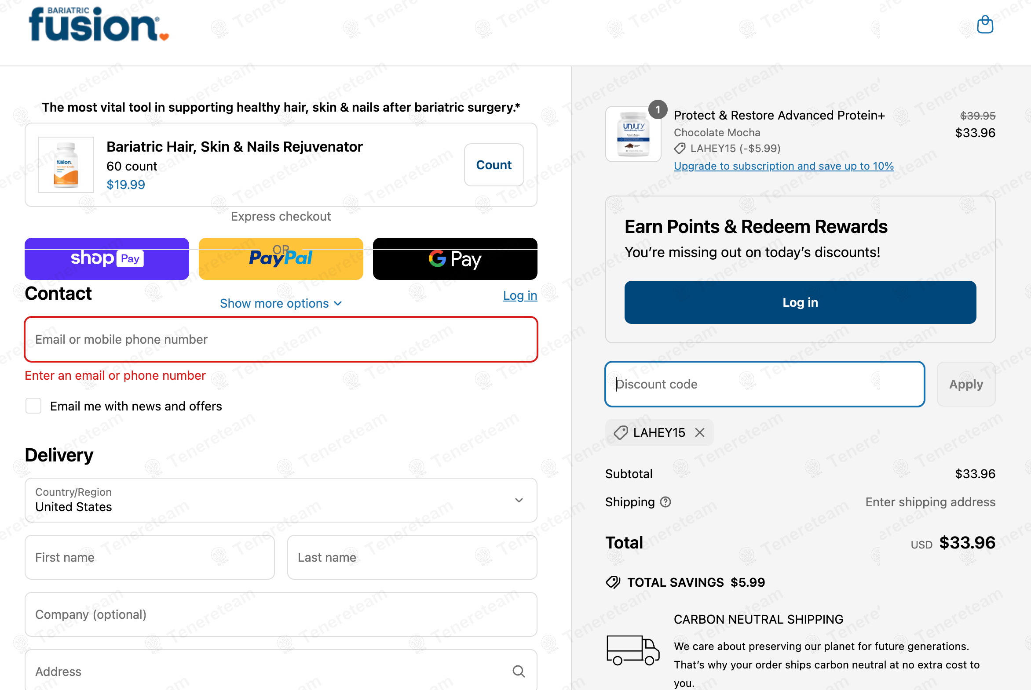
Task: Click the carbon neutral shipping truck icon
Action: click(633, 650)
